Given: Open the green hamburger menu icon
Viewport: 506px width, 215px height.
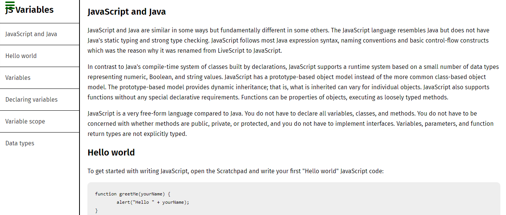Looking at the screenshot, I should [x=10, y=5].
